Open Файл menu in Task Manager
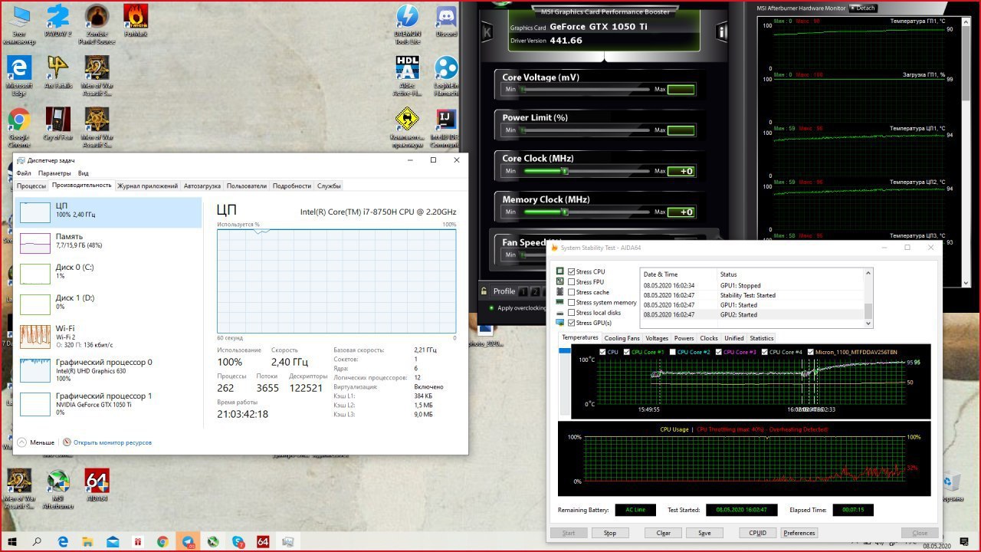 (x=24, y=173)
